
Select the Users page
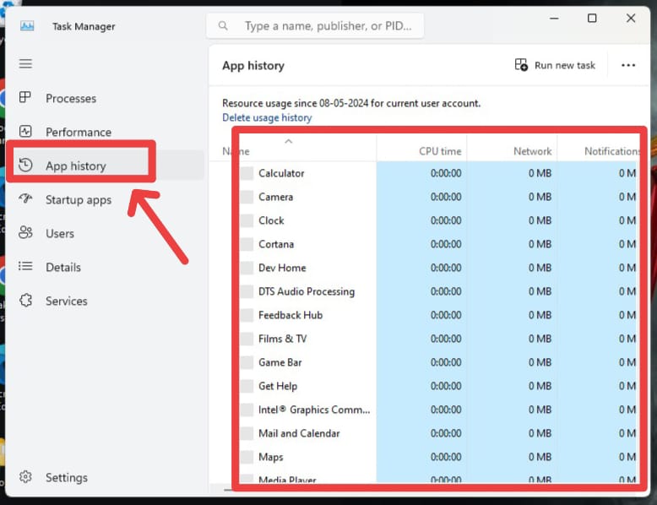pos(60,233)
